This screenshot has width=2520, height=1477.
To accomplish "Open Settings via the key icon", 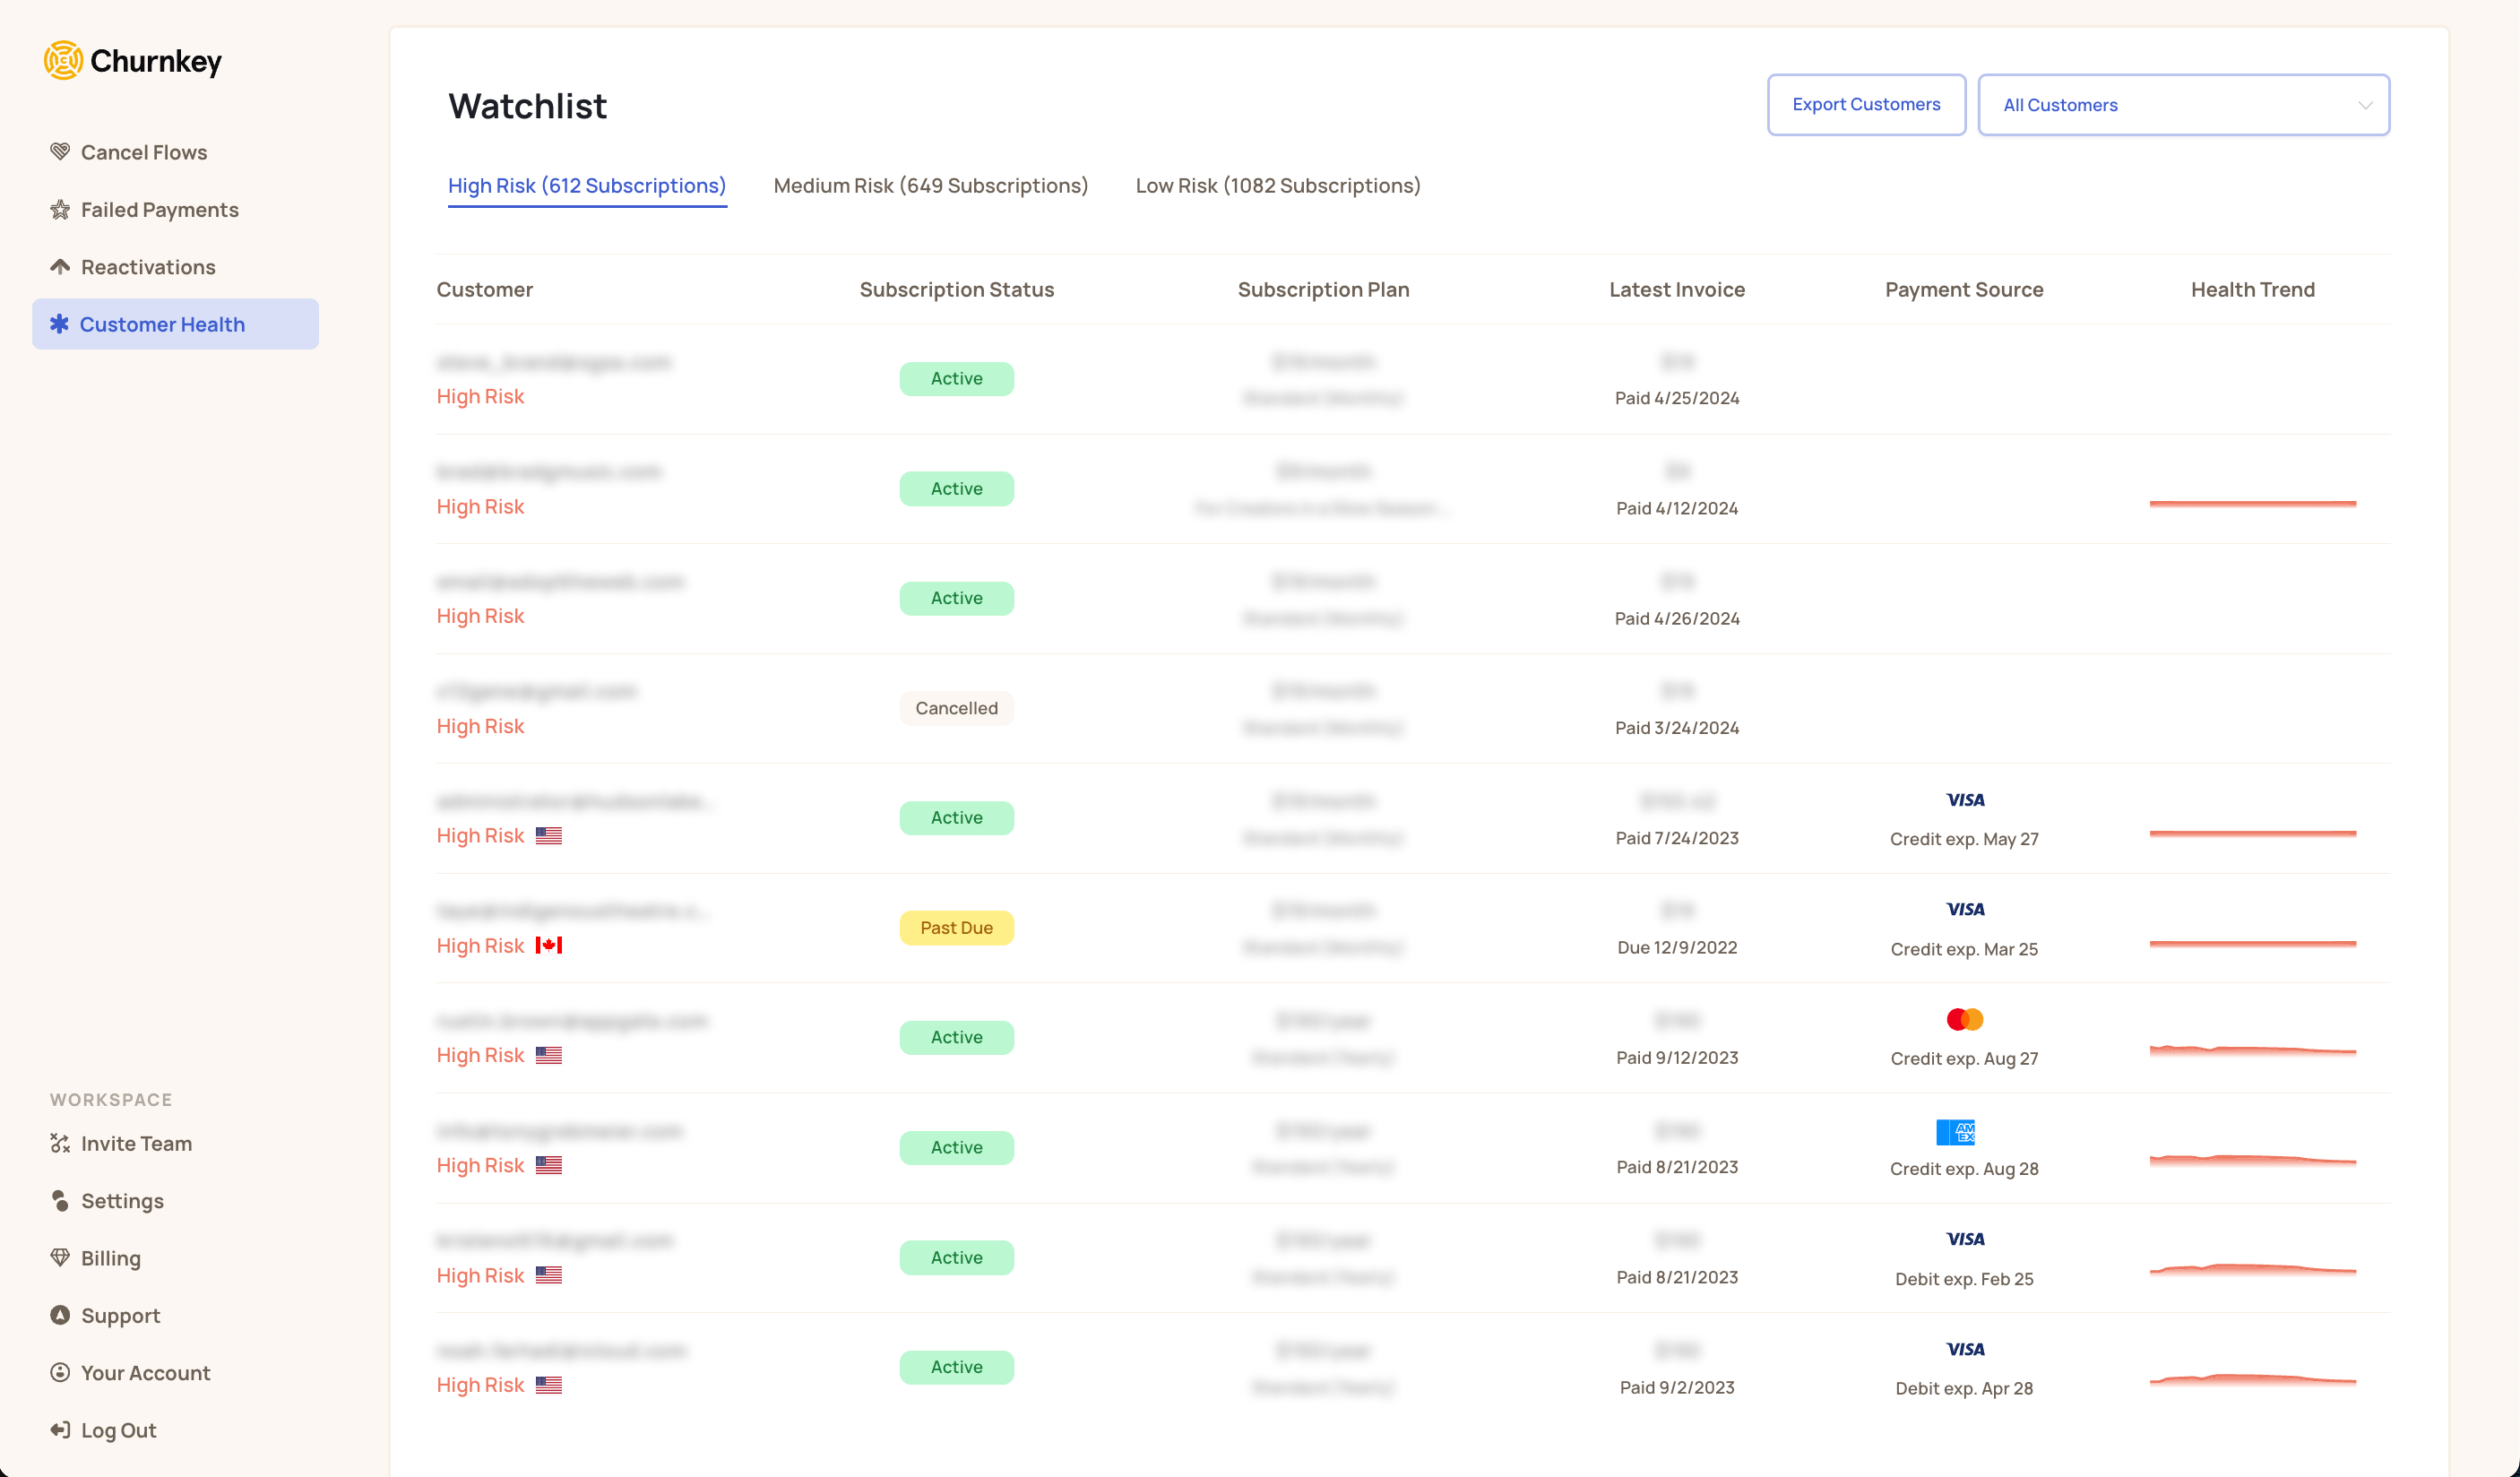I will pos(61,1200).
